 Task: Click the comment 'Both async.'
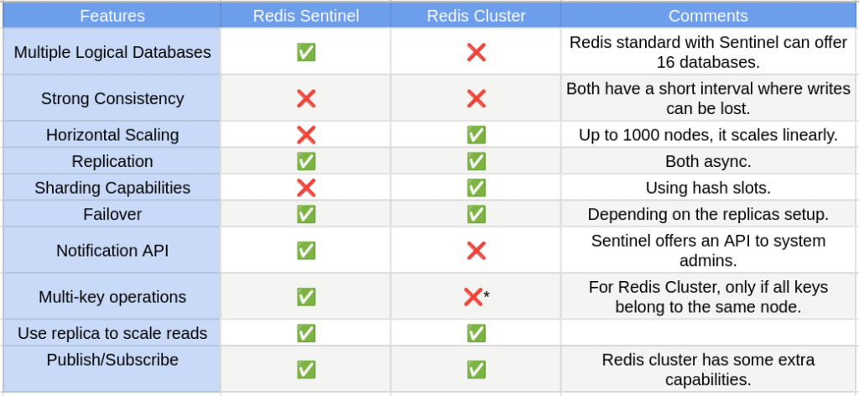(x=708, y=162)
